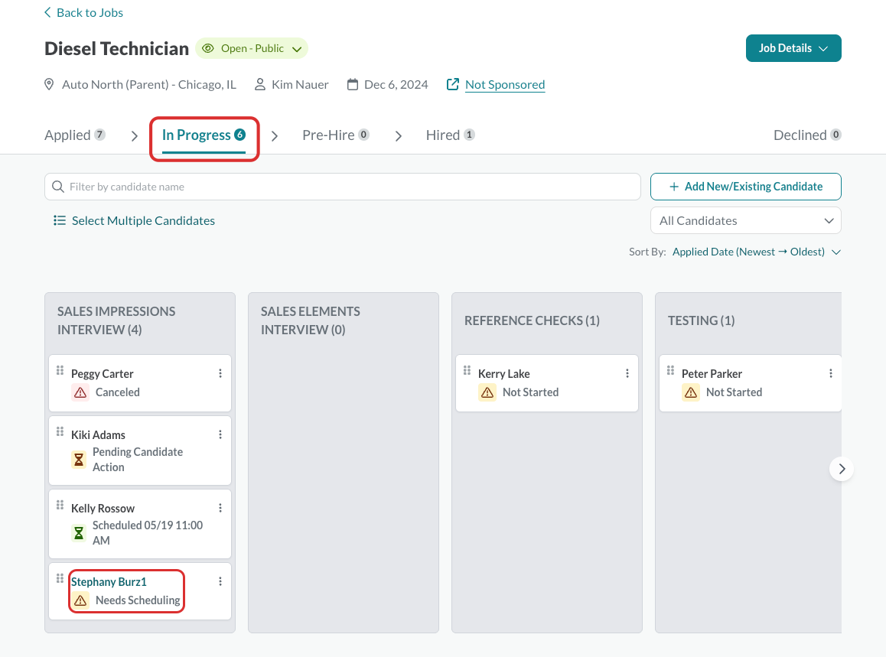This screenshot has width=886, height=657.
Task: Open candidate Kerry Lake
Action: pyautogui.click(x=504, y=374)
